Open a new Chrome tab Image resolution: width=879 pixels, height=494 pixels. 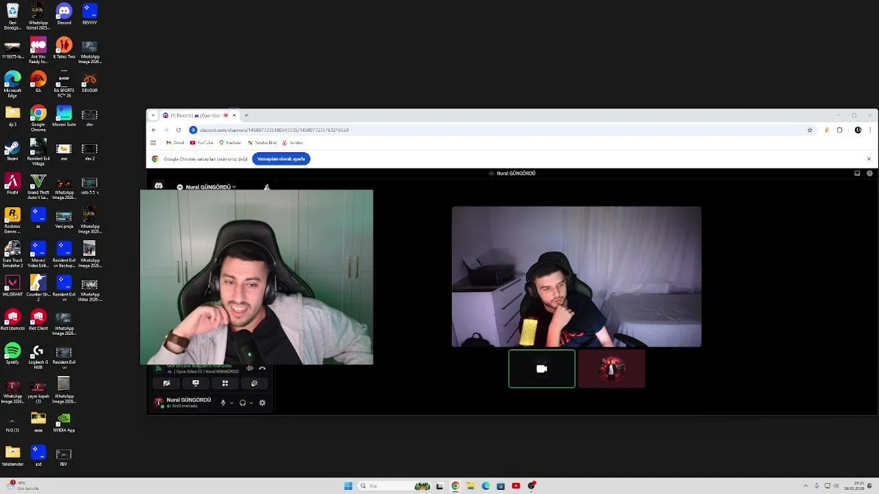point(247,115)
